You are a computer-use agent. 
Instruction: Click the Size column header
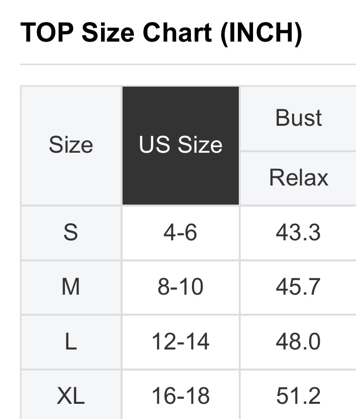click(x=71, y=145)
